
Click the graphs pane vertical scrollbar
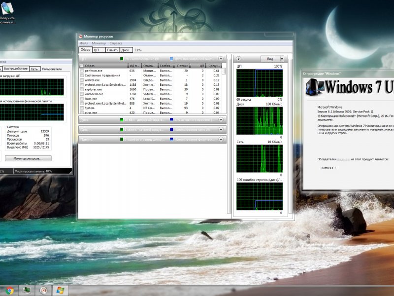tap(290, 136)
